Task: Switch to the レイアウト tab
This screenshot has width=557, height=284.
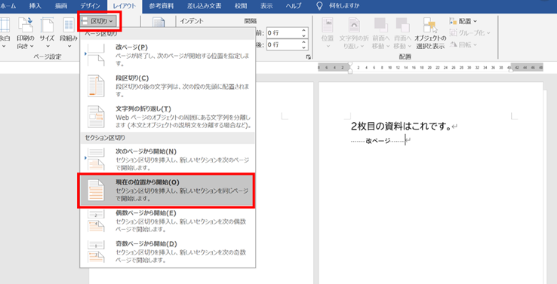Action: coord(125,6)
